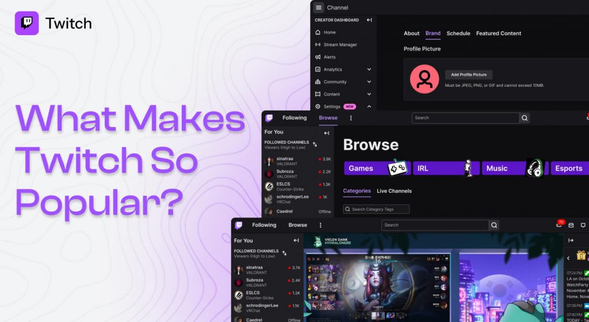Switch to the Schedule tab
The height and width of the screenshot is (322, 589).
pos(458,33)
